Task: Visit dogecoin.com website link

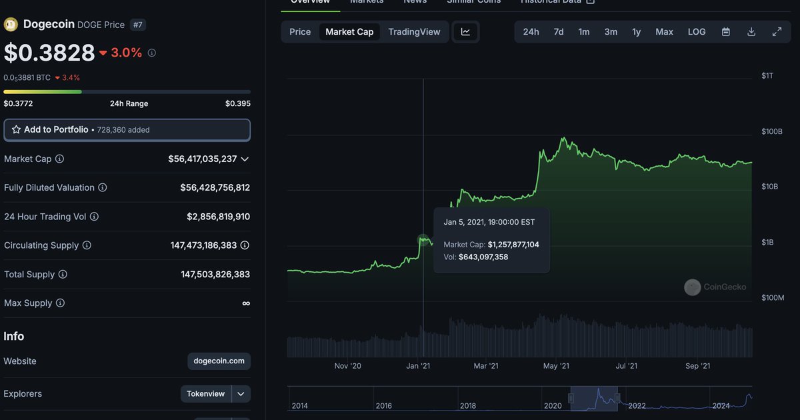Action: [219, 361]
